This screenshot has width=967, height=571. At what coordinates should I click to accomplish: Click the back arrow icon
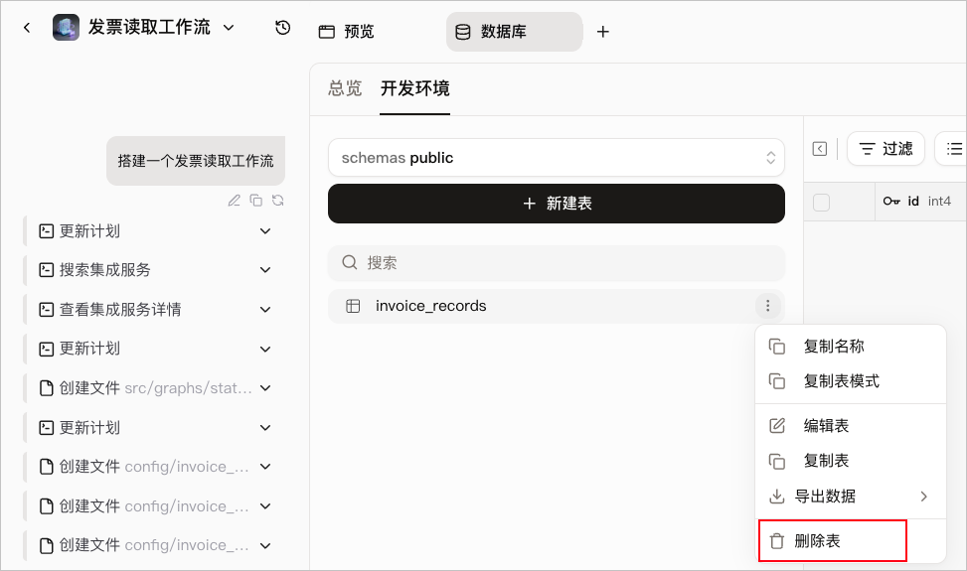pos(27,28)
